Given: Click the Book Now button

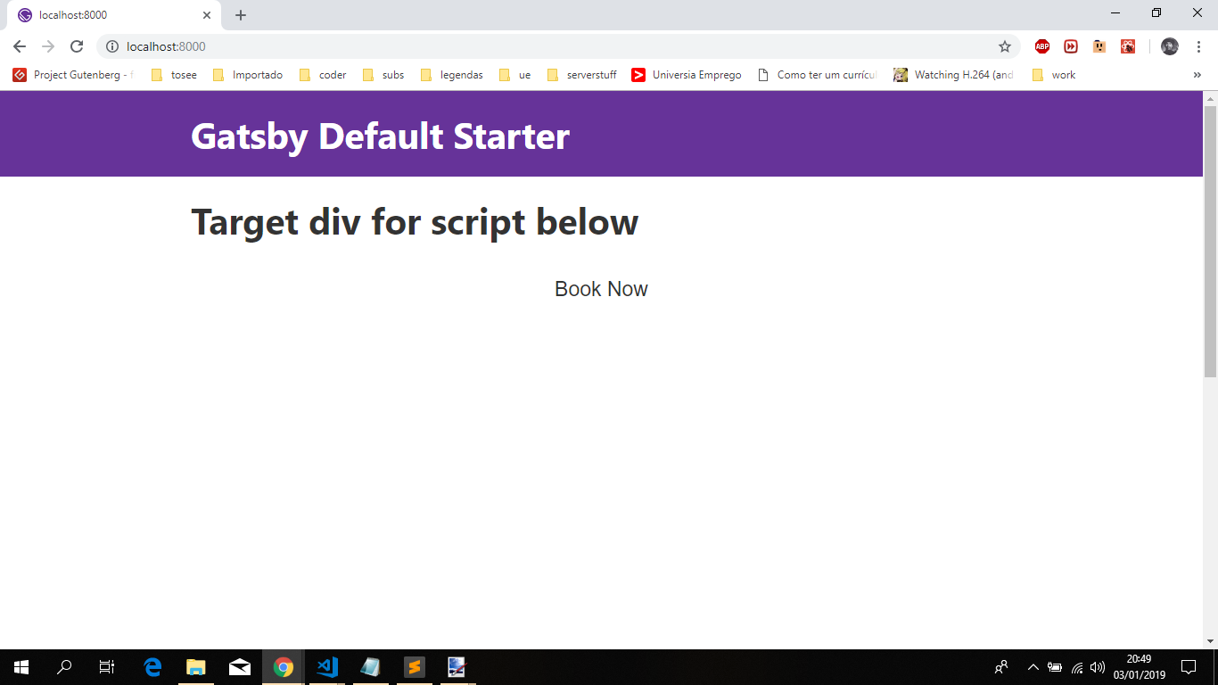Looking at the screenshot, I should tap(601, 289).
